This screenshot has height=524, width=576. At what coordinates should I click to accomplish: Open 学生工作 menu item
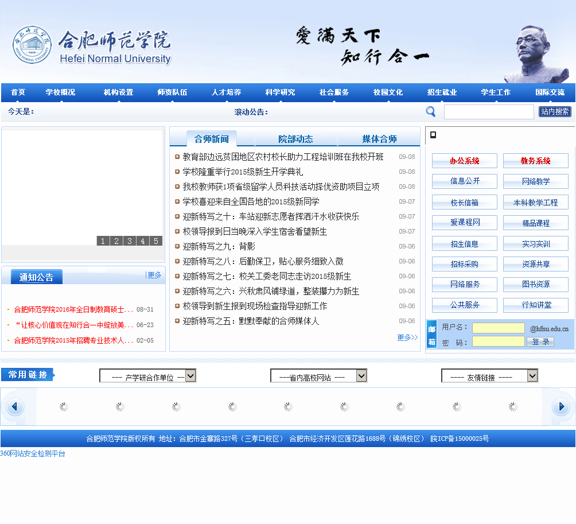click(496, 92)
